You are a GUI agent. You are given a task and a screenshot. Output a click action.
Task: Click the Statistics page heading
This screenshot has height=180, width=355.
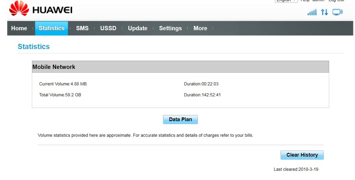point(34,47)
